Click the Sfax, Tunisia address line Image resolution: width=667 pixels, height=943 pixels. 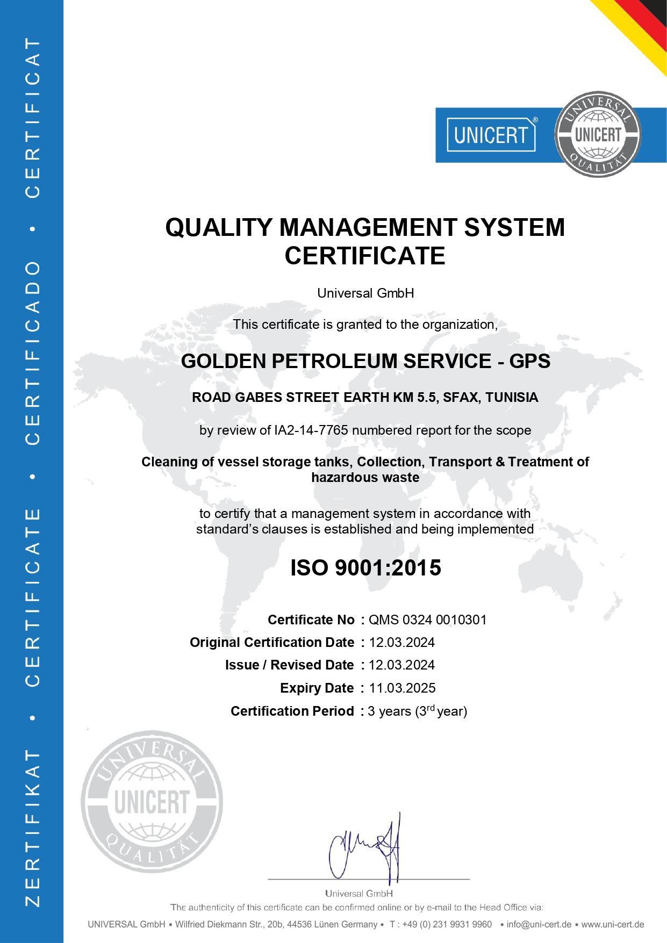pos(365,397)
